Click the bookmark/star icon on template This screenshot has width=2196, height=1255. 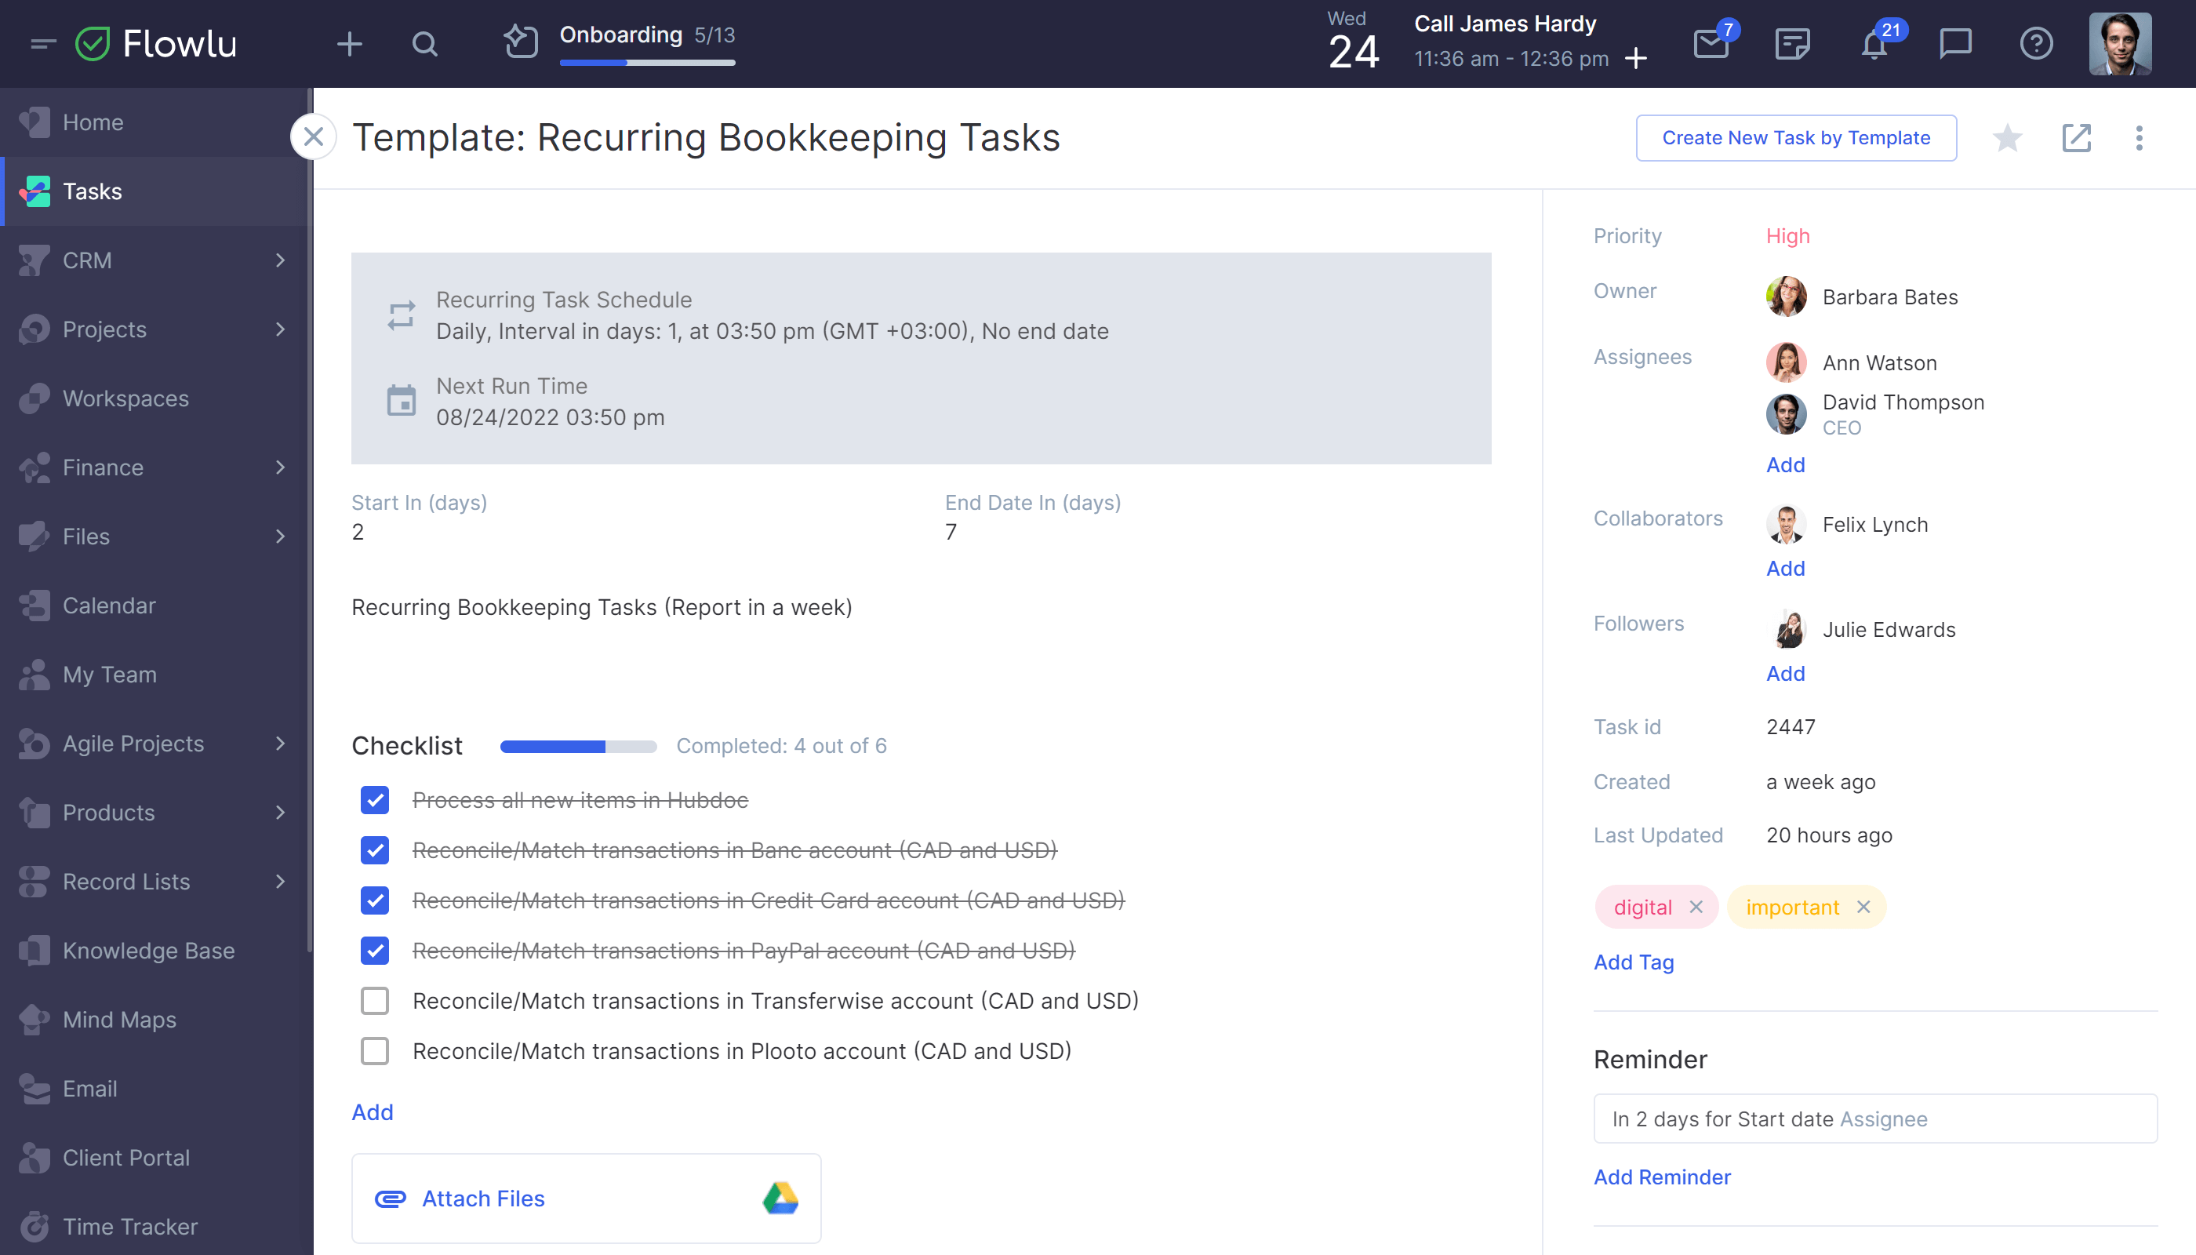(2009, 139)
